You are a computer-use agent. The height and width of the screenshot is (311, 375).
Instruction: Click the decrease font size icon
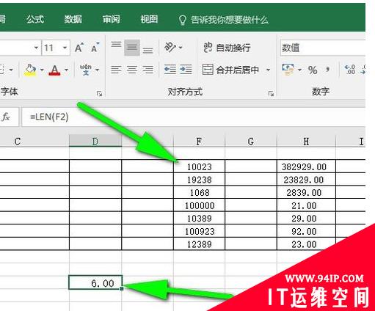point(95,48)
